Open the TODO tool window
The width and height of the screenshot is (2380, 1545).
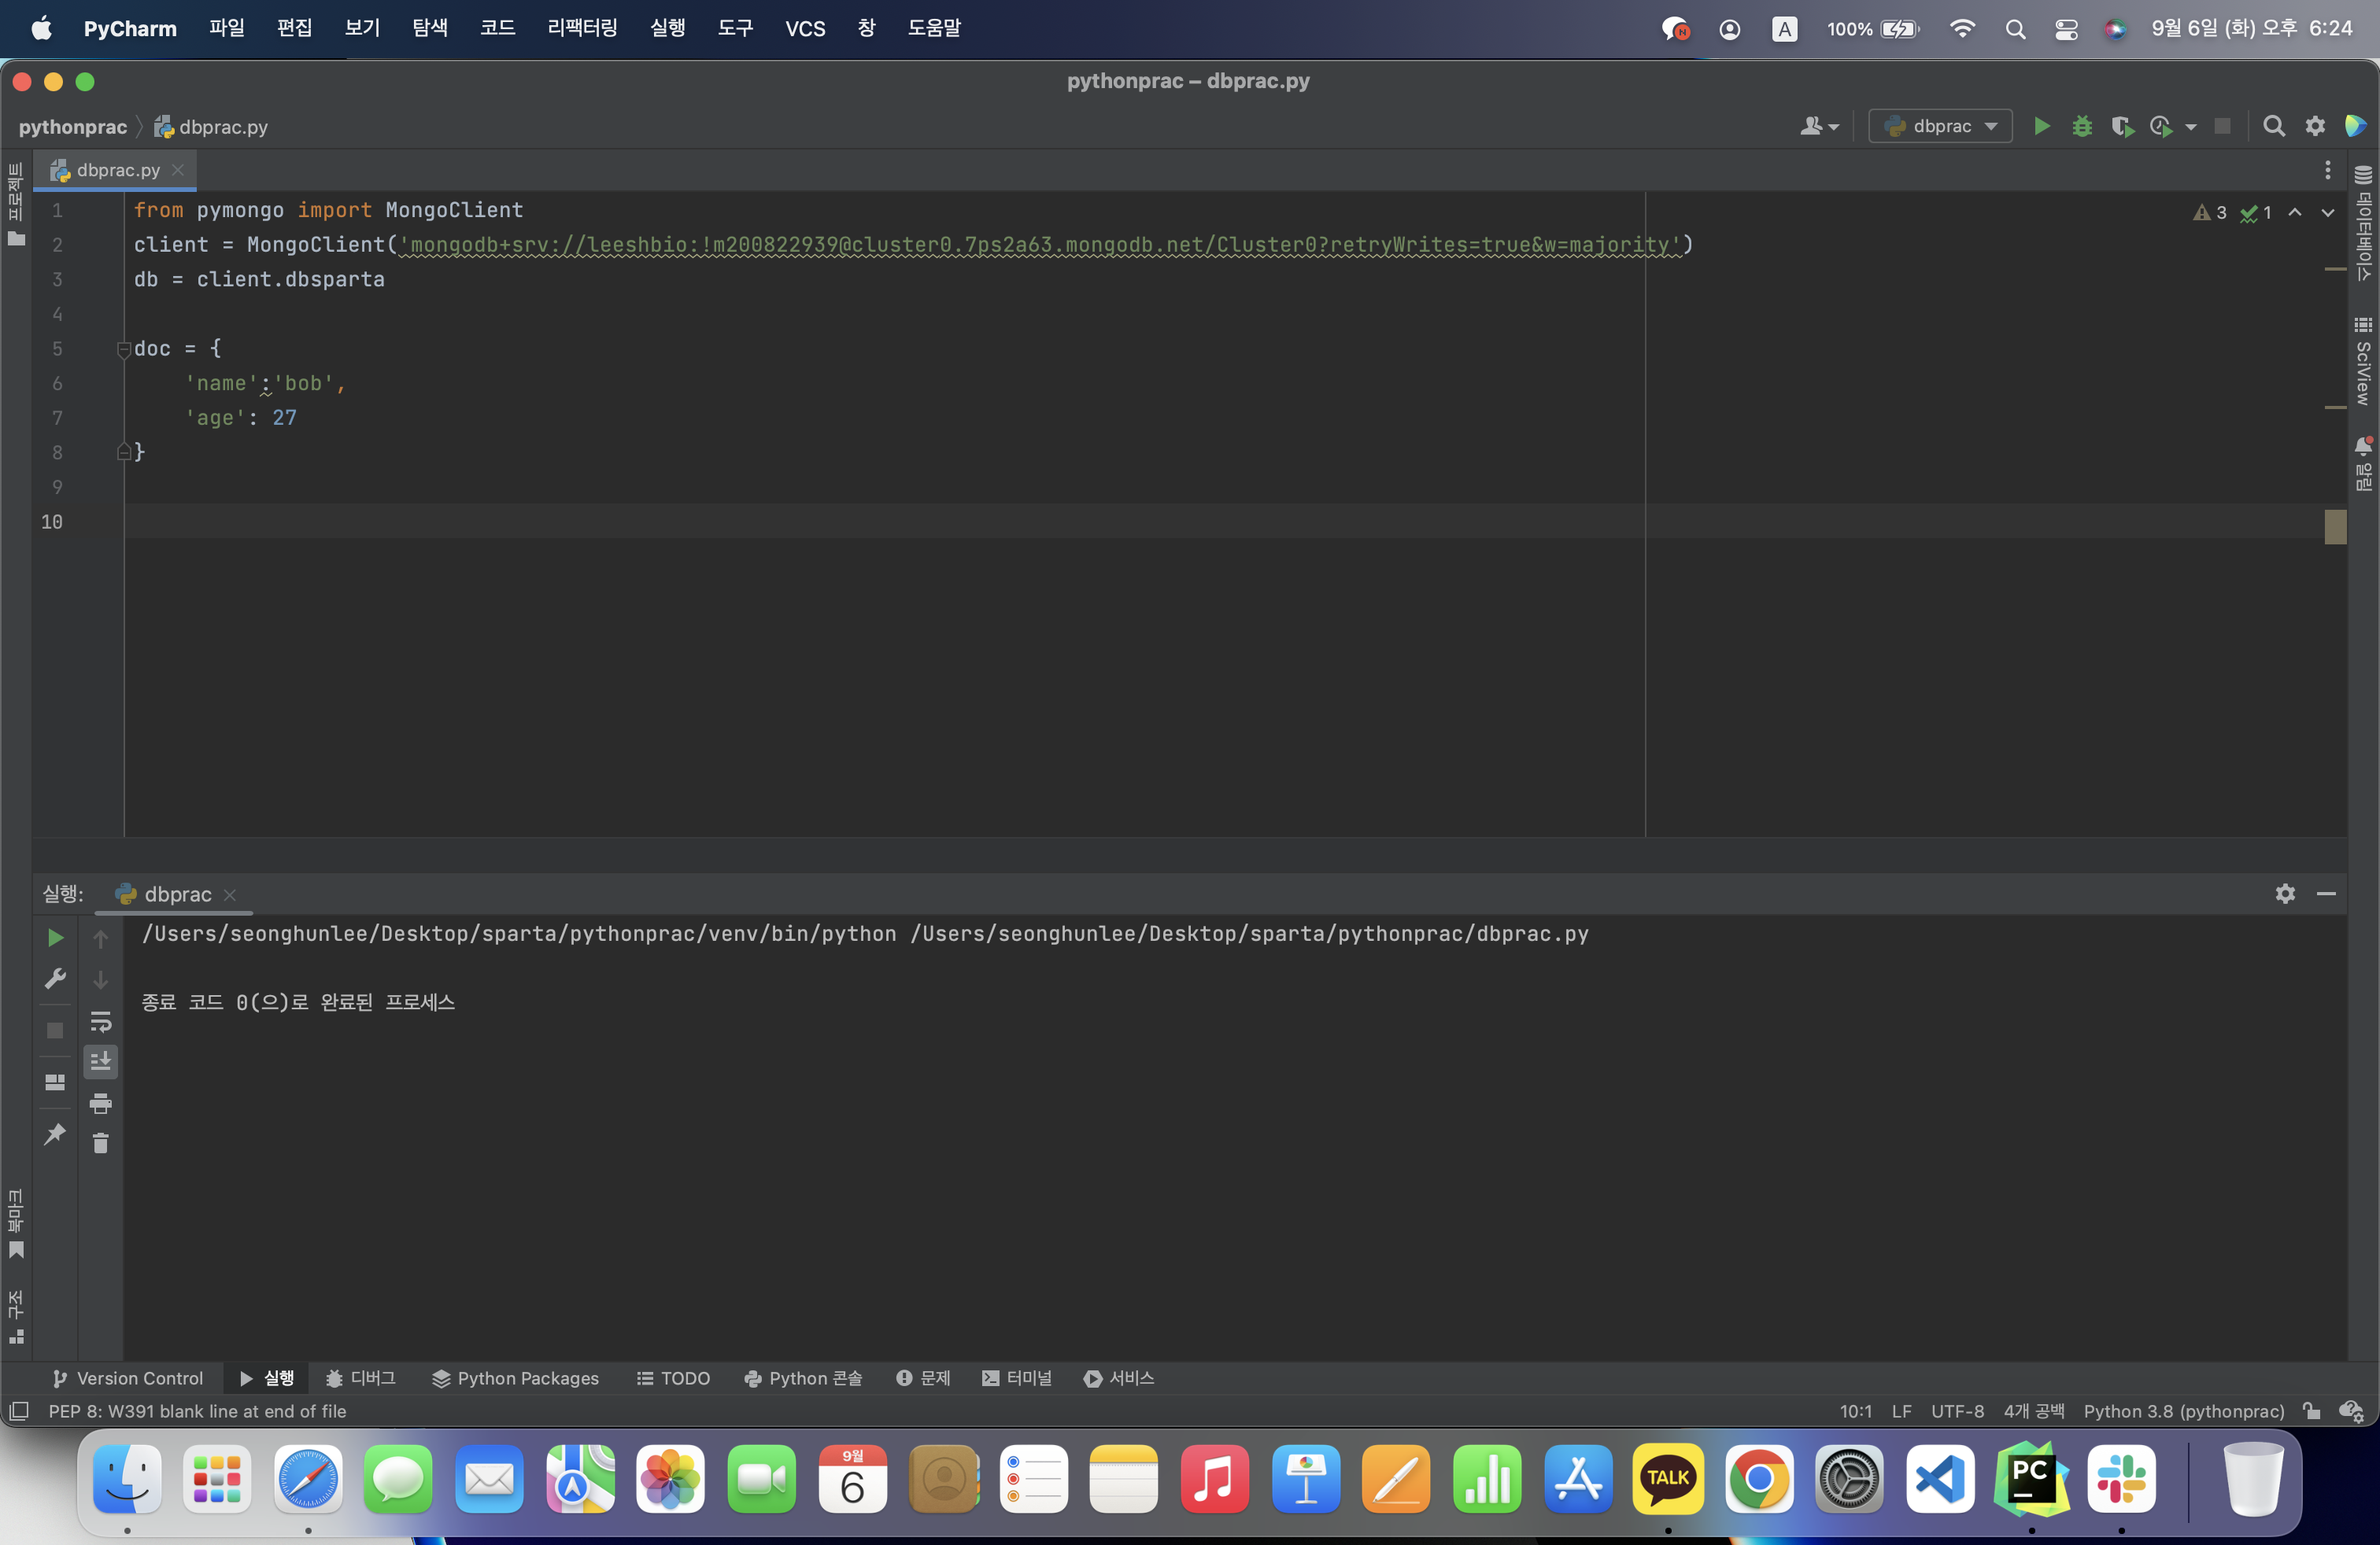pyautogui.click(x=673, y=1378)
